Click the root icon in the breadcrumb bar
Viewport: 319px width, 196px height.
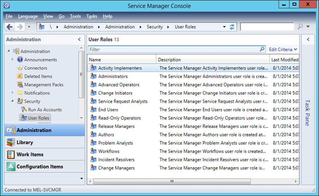click(x=41, y=27)
